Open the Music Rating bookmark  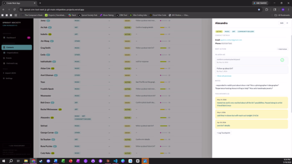(x=107, y=15)
